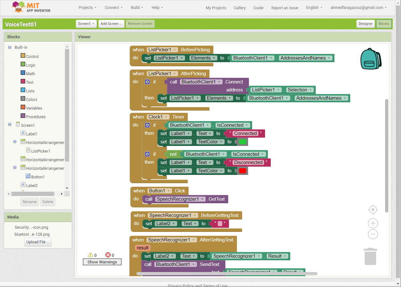
Task: Switch to the Designer view
Action: [365, 24]
